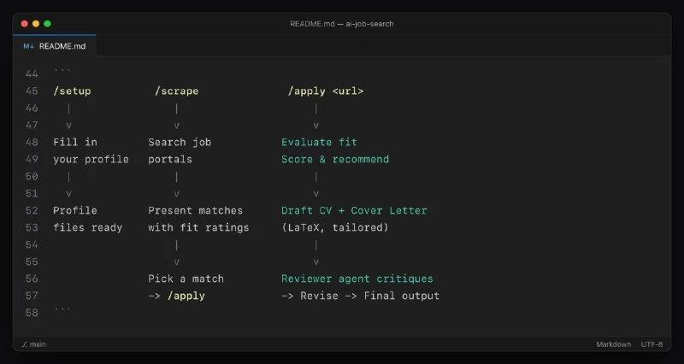
Task: Click 'Reviewer agent critiques' line
Action: pyautogui.click(x=357, y=279)
